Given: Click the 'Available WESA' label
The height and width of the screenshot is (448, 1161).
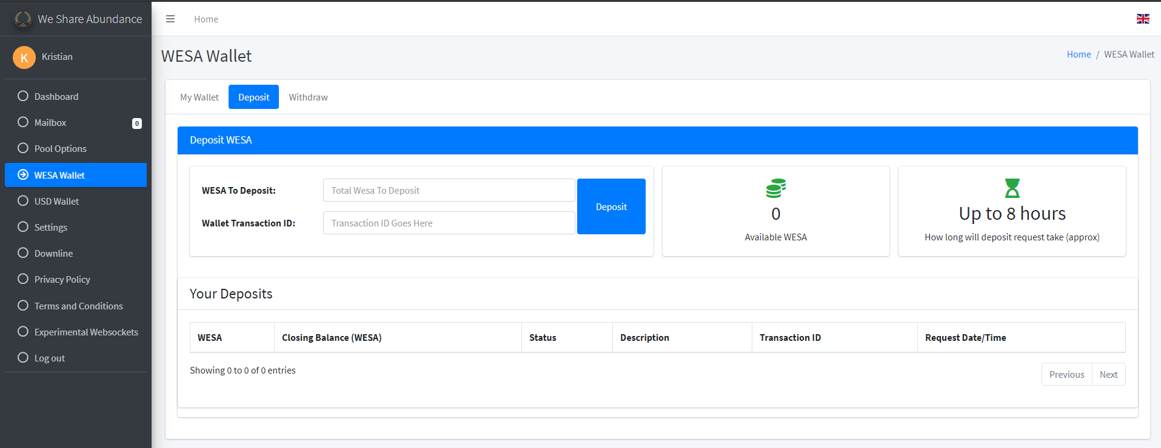Looking at the screenshot, I should (x=775, y=237).
